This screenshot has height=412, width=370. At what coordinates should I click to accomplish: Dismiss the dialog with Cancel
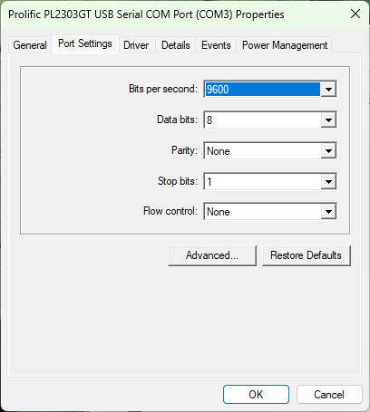[x=329, y=394]
